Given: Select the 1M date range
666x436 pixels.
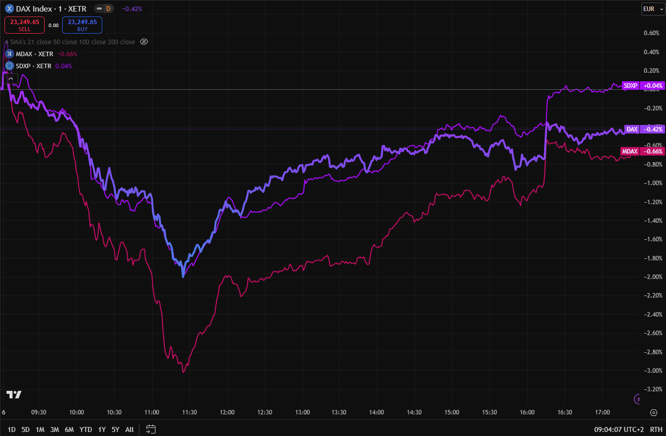Looking at the screenshot, I should pyautogui.click(x=40, y=429).
